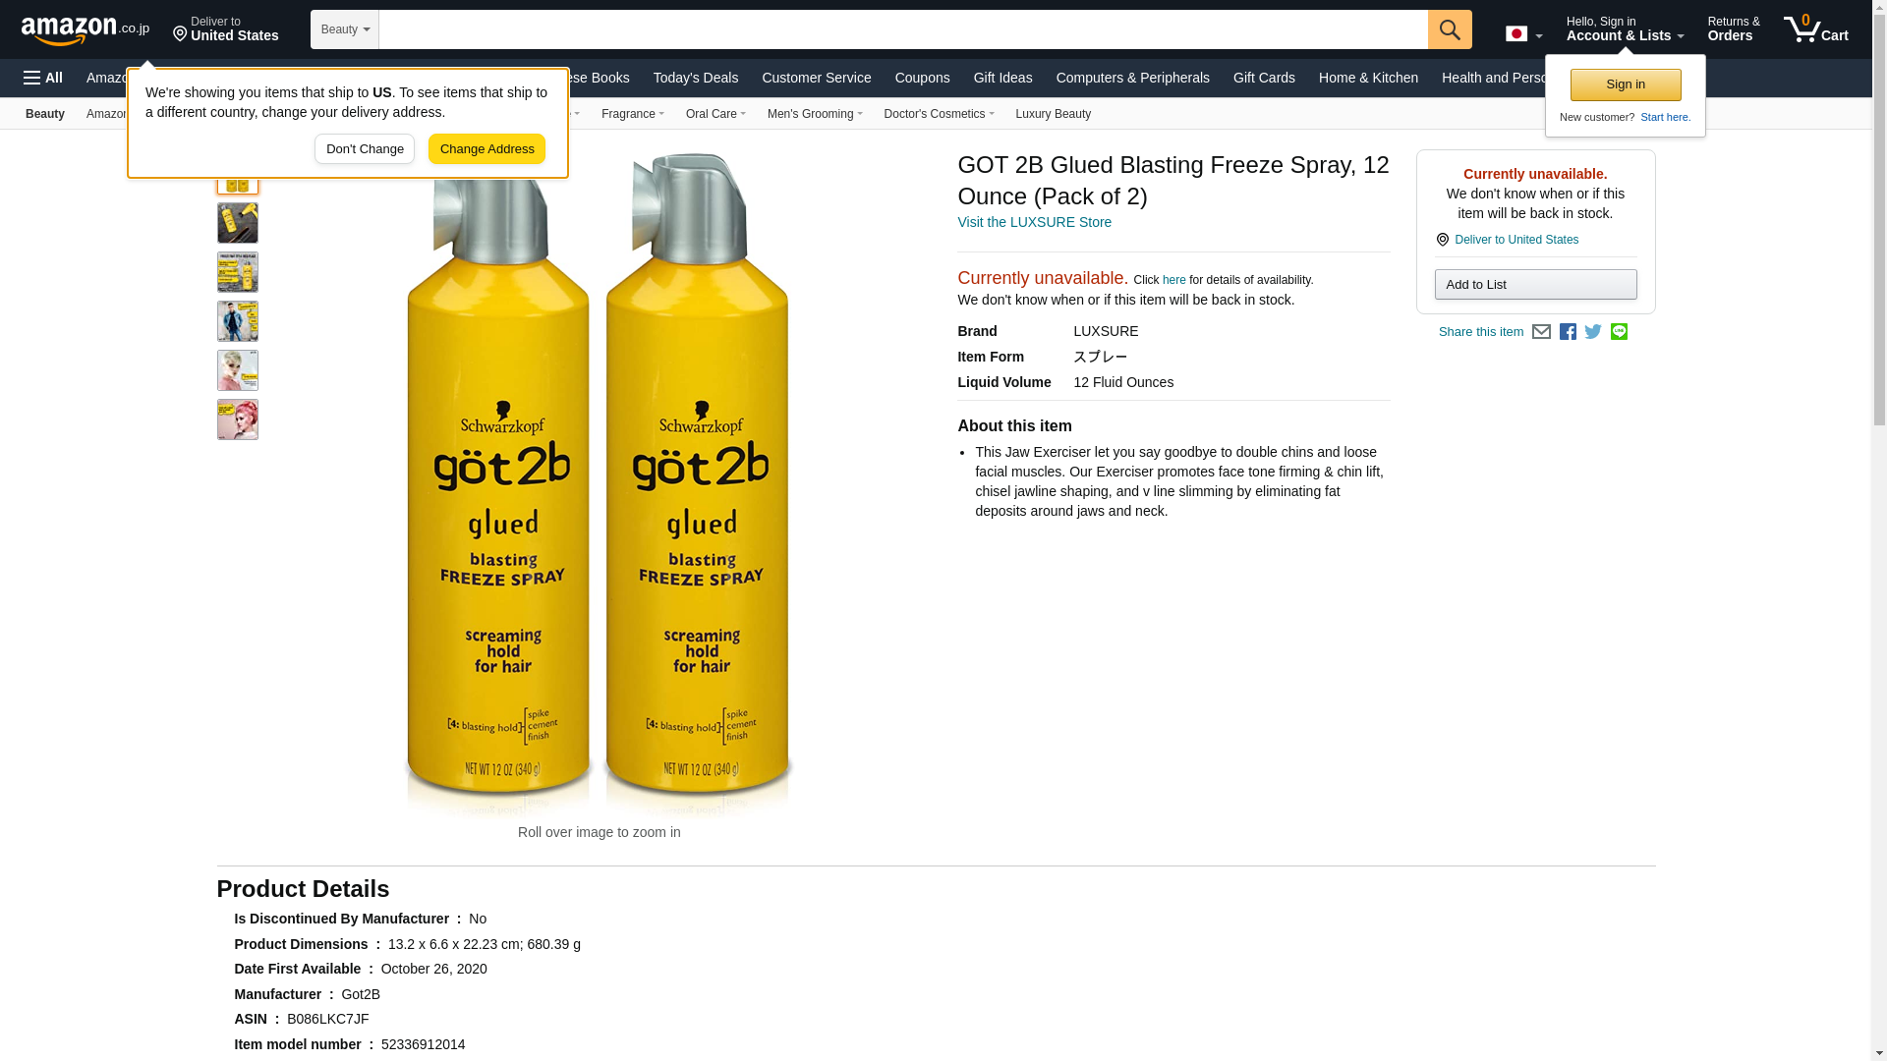Open Today's Deals in navigation bar

pos(695,78)
